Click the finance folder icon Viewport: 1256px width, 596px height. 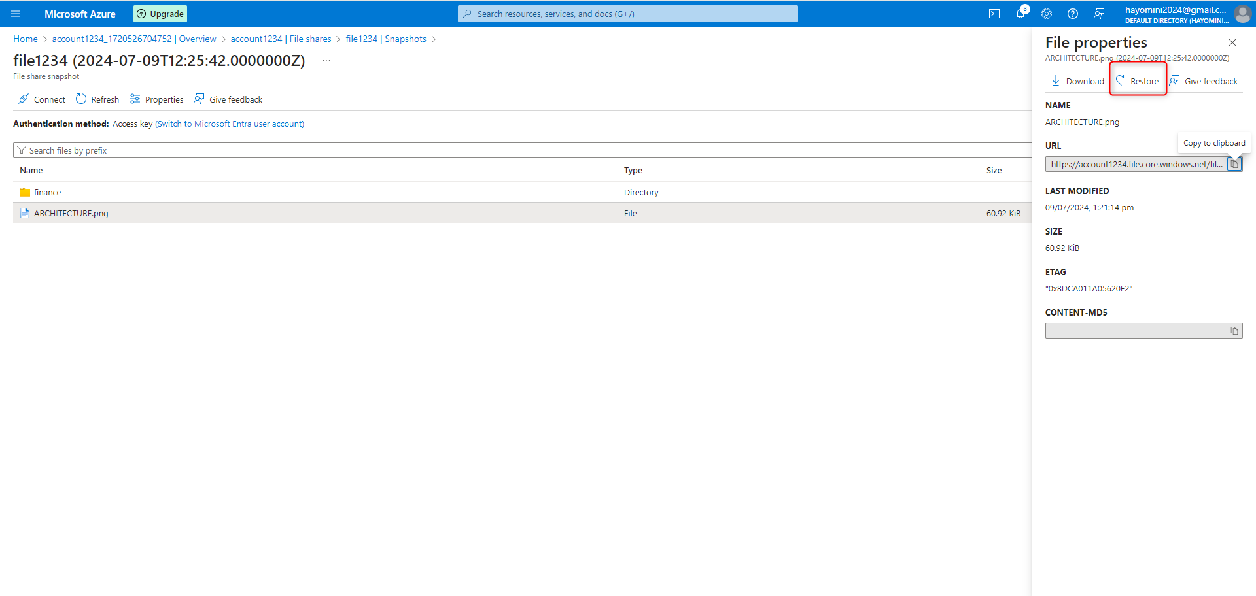[25, 193]
